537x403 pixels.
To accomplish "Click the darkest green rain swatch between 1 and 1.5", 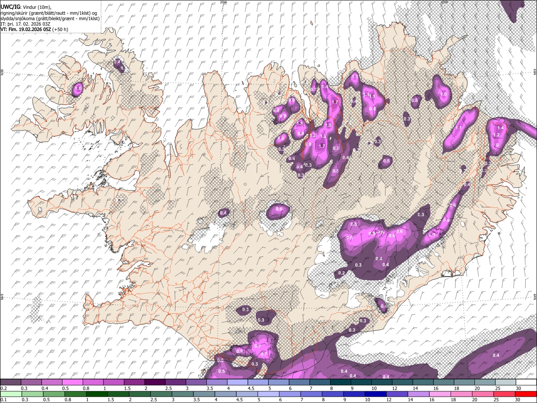I will (x=97, y=394).
